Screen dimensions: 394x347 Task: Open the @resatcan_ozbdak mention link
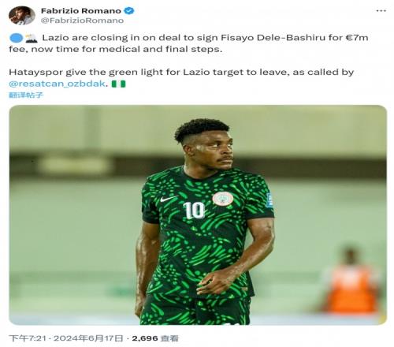click(57, 84)
